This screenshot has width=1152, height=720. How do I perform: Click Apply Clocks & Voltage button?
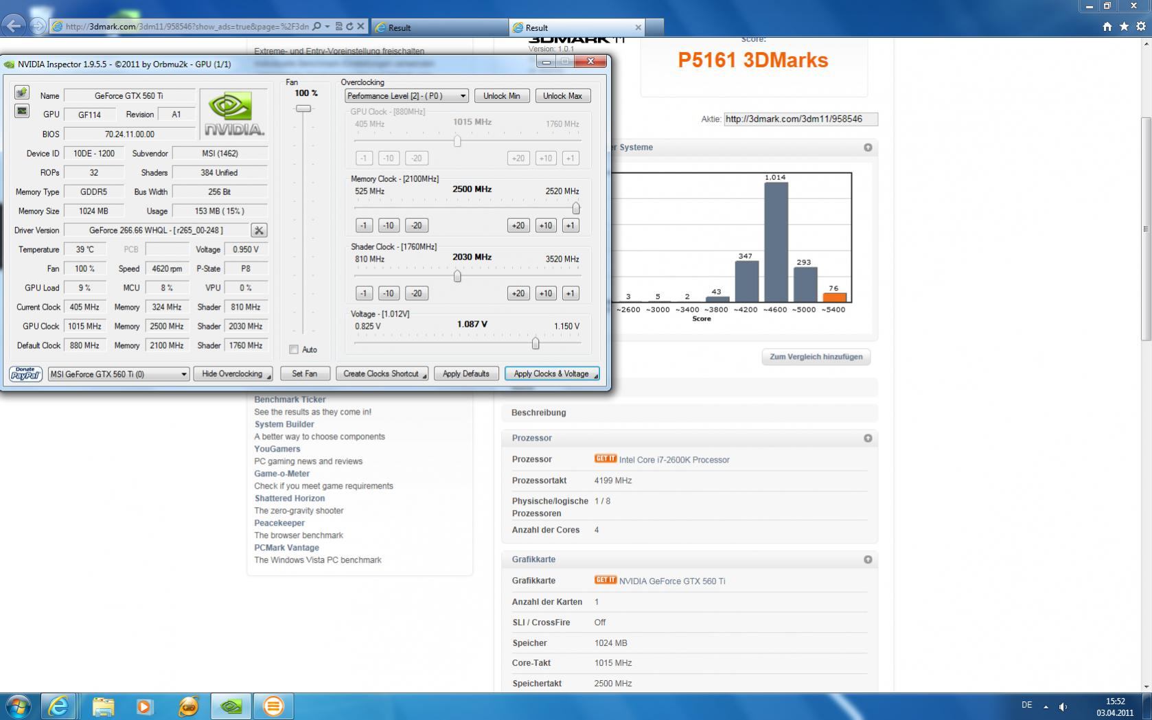pos(552,374)
